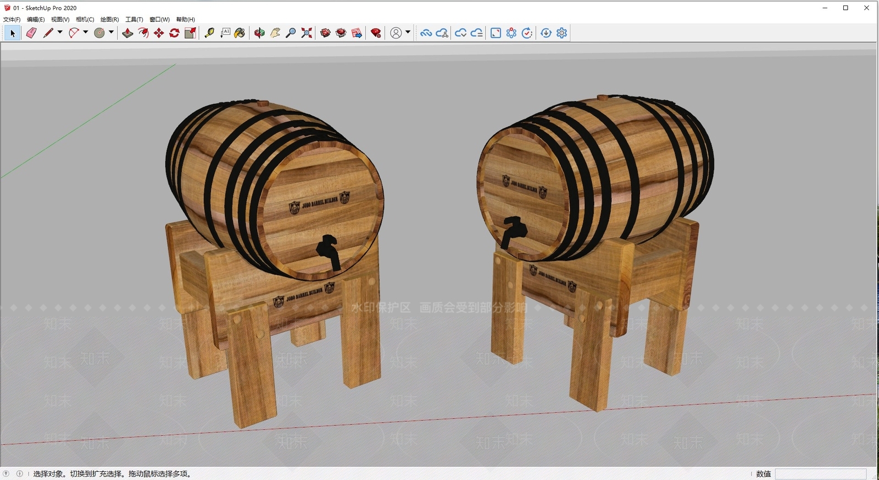Select the arrow Select tool

(x=13, y=33)
